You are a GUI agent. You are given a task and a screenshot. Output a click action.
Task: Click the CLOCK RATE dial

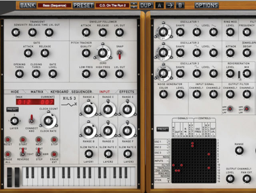pyautogui.click(x=48, y=120)
